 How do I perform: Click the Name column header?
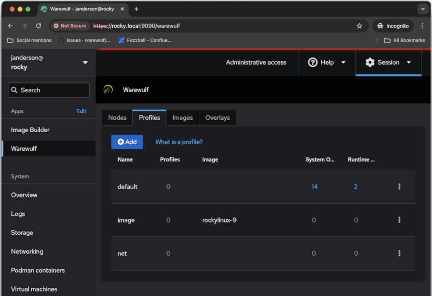tap(125, 159)
